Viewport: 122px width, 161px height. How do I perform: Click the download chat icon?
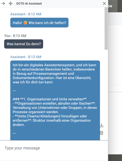[101, 125]
